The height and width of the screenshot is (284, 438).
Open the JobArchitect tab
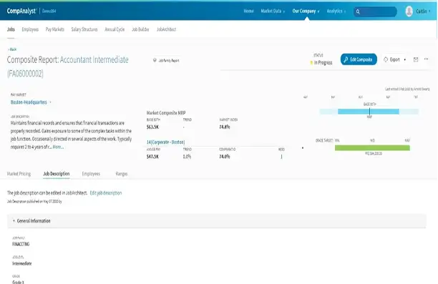click(x=166, y=29)
